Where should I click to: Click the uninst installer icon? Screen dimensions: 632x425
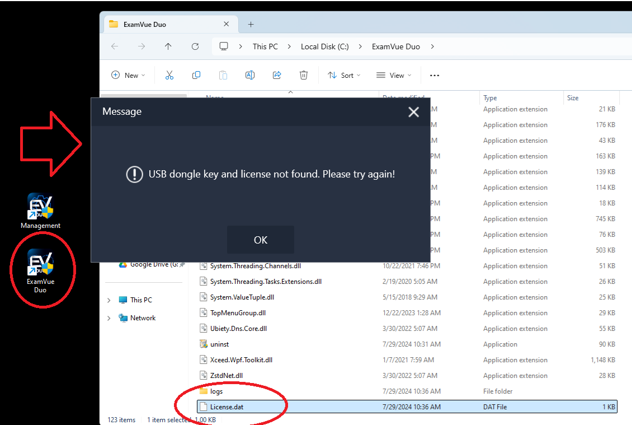pos(204,344)
